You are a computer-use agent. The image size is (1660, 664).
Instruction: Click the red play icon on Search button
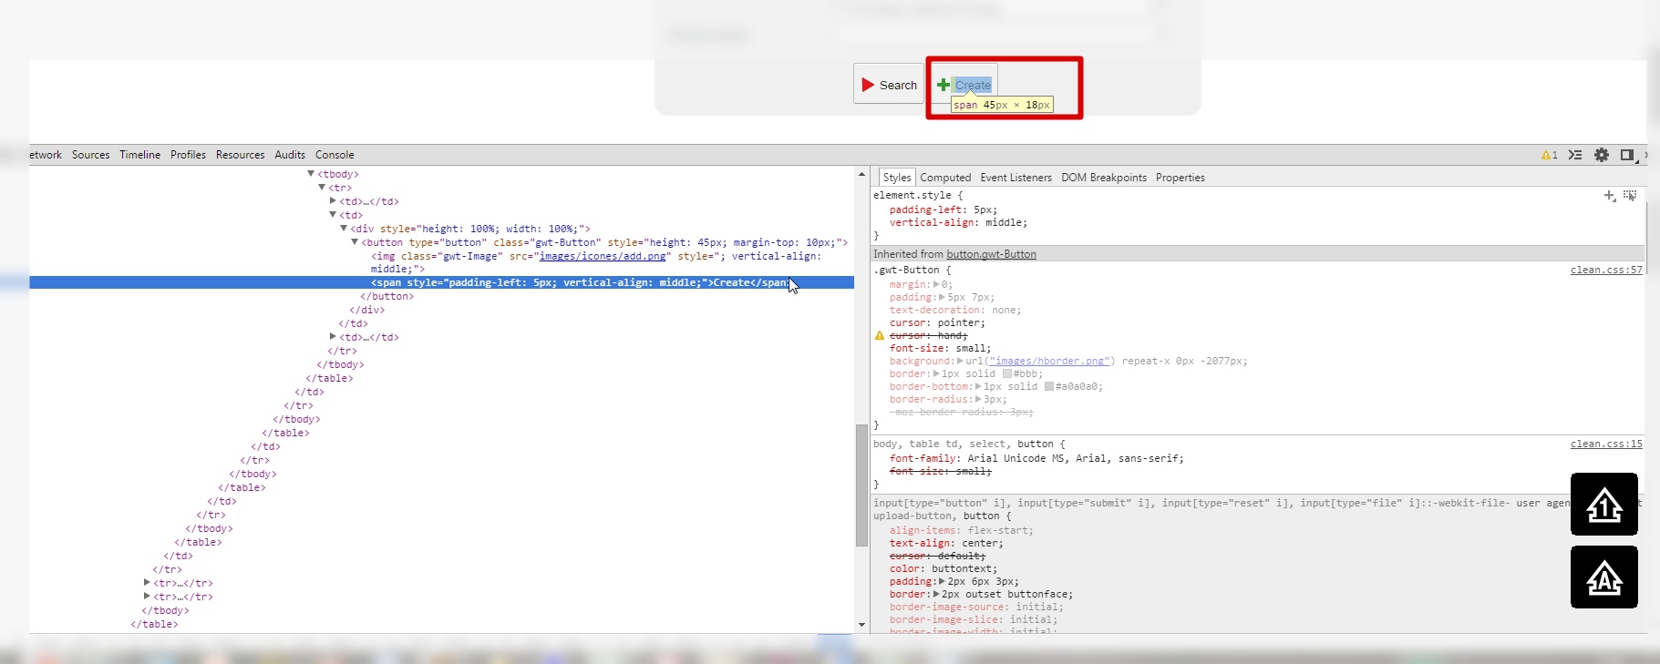point(868,85)
